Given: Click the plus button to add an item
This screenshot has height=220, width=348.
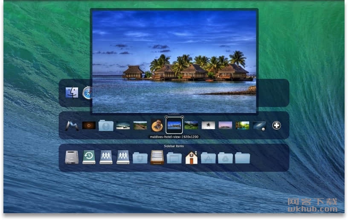Looking at the screenshot, I should click(x=276, y=125).
